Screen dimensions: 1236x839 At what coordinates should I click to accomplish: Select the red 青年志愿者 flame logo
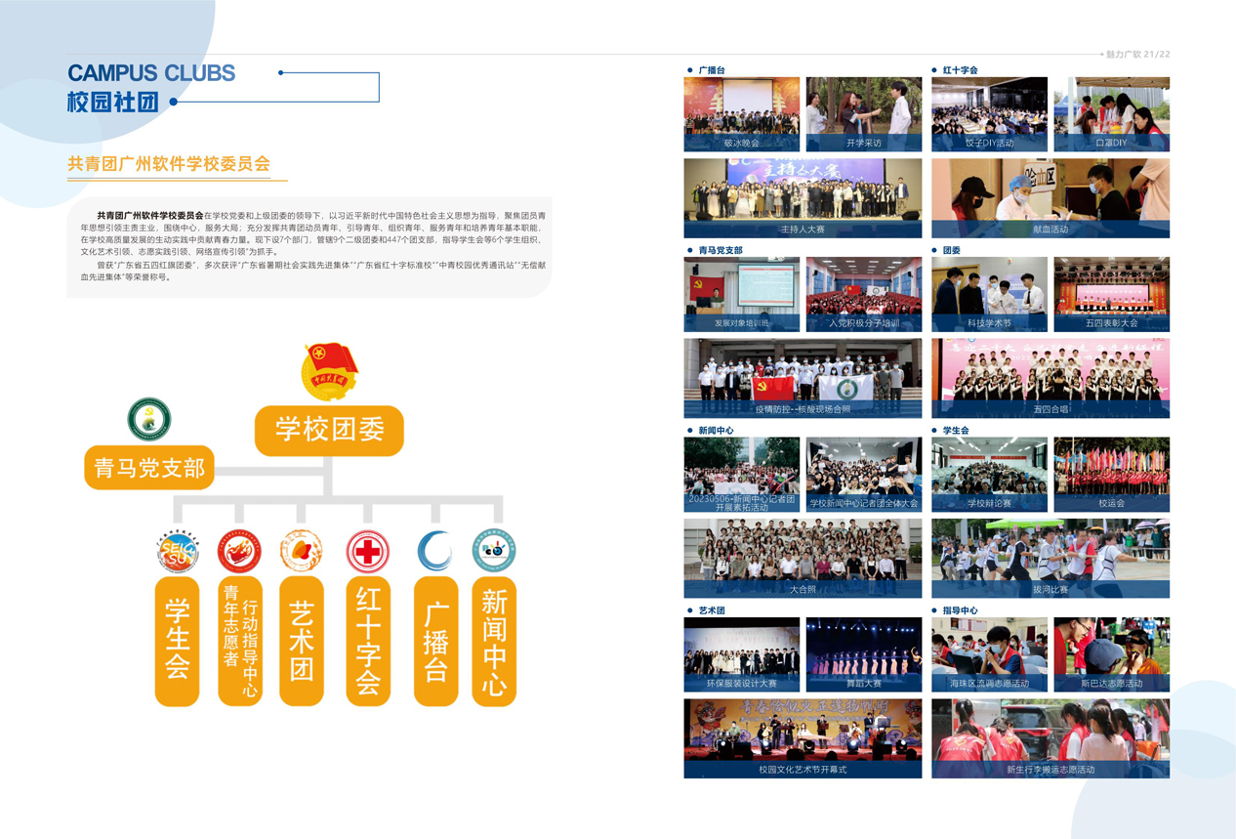pyautogui.click(x=239, y=552)
